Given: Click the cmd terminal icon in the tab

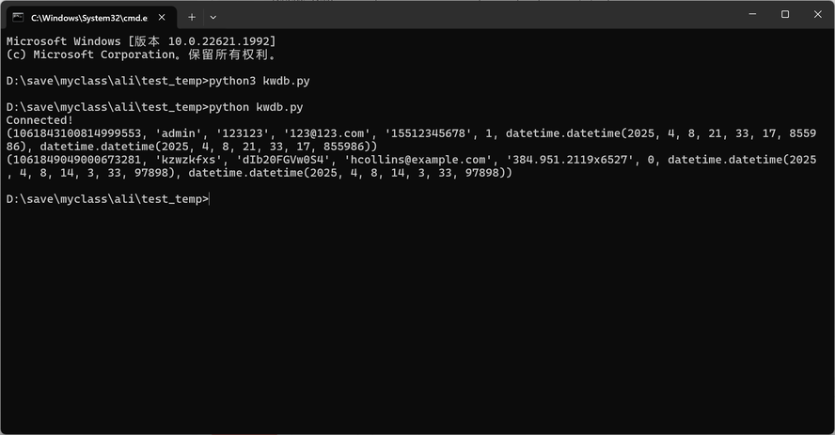Looking at the screenshot, I should coord(18,18).
